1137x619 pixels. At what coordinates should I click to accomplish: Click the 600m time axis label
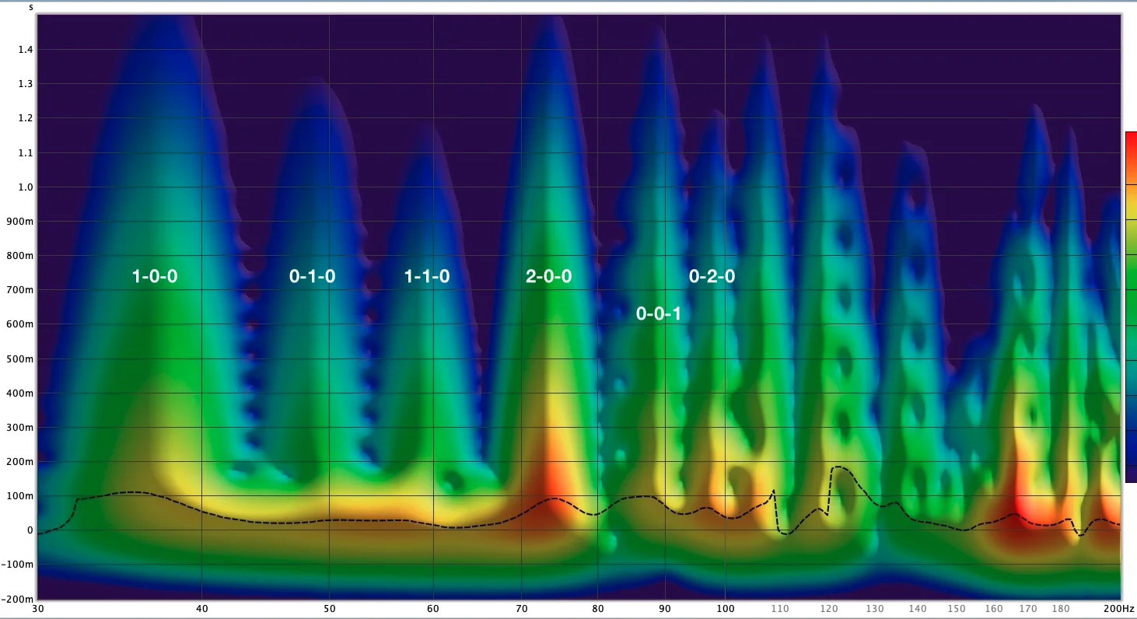tap(21, 324)
